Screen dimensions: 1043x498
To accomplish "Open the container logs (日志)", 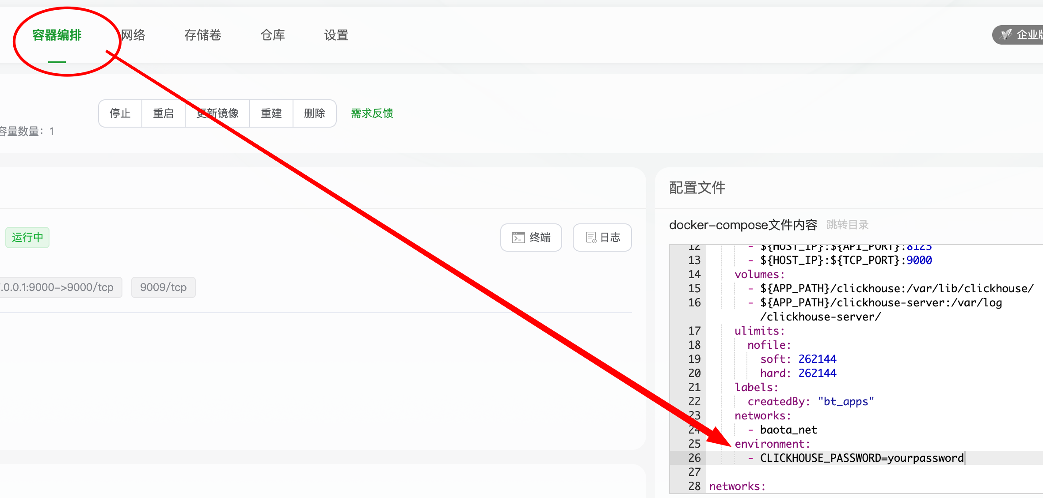I will point(602,238).
